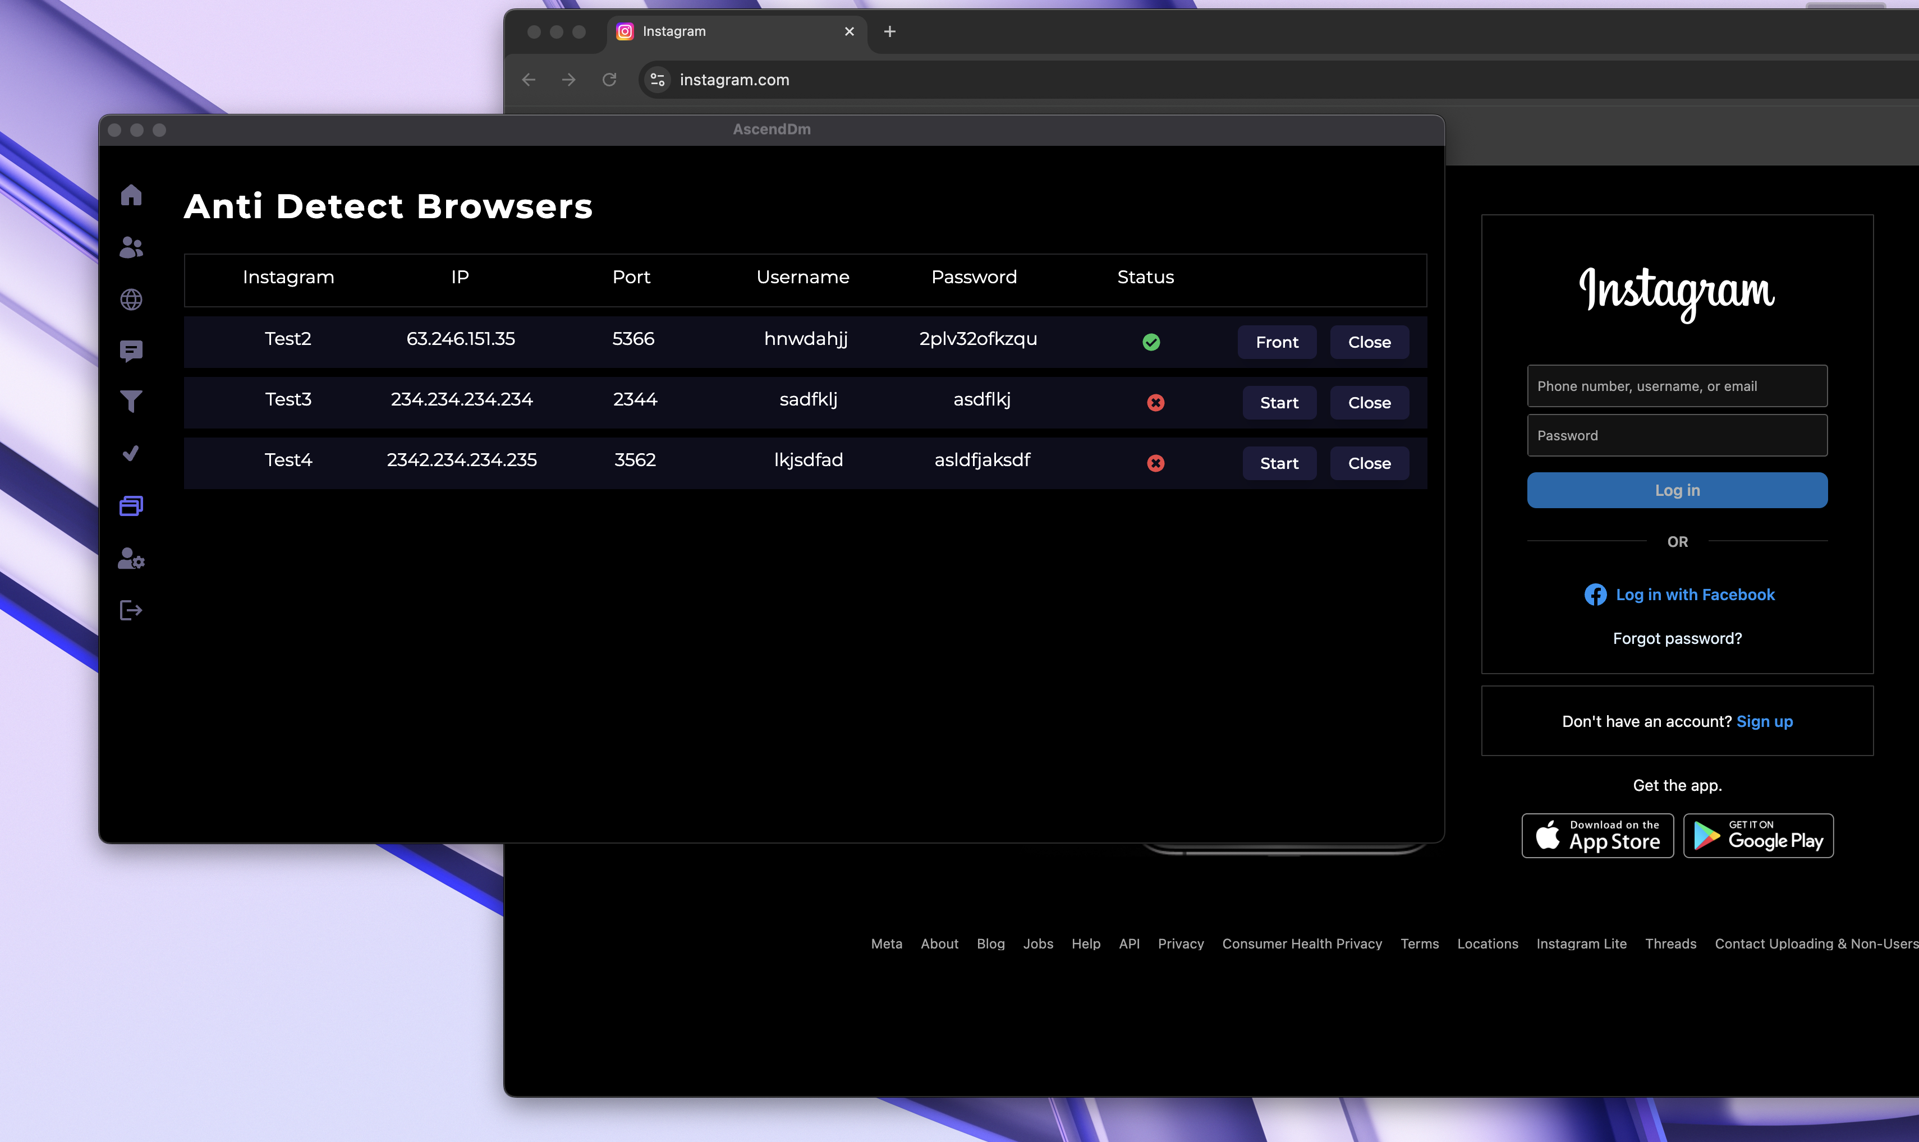Click Test4 red error status icon

(1155, 463)
